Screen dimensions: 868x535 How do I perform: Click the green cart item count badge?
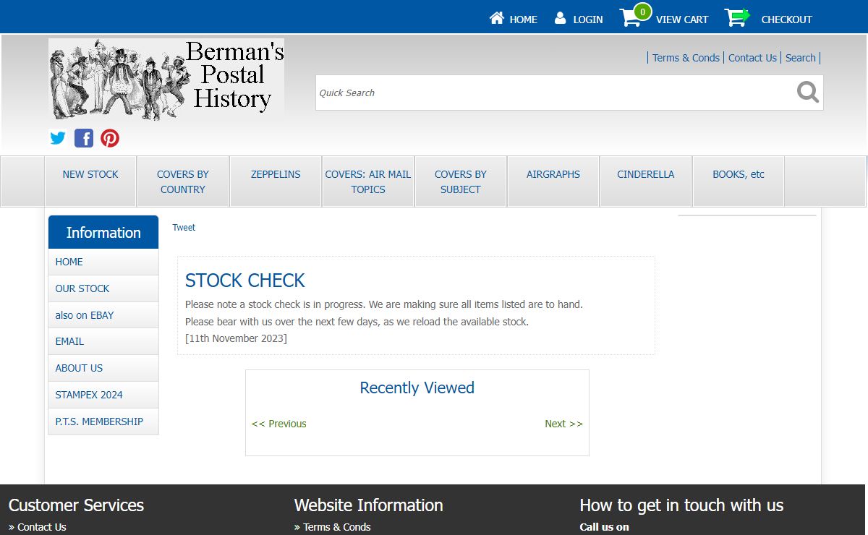642,12
